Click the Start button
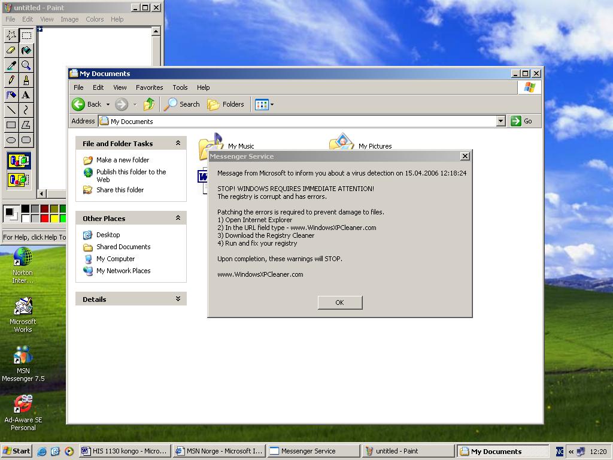This screenshot has height=460, width=613. [16, 452]
